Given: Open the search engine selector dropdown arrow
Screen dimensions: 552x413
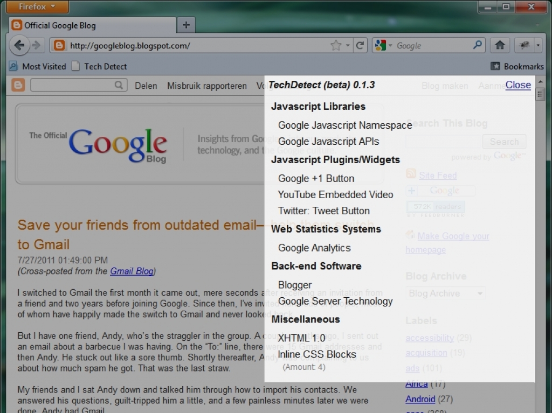Looking at the screenshot, I should click(x=390, y=45).
